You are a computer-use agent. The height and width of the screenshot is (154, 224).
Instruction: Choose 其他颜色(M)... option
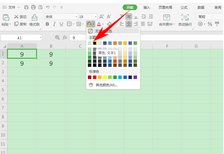[x=106, y=85]
